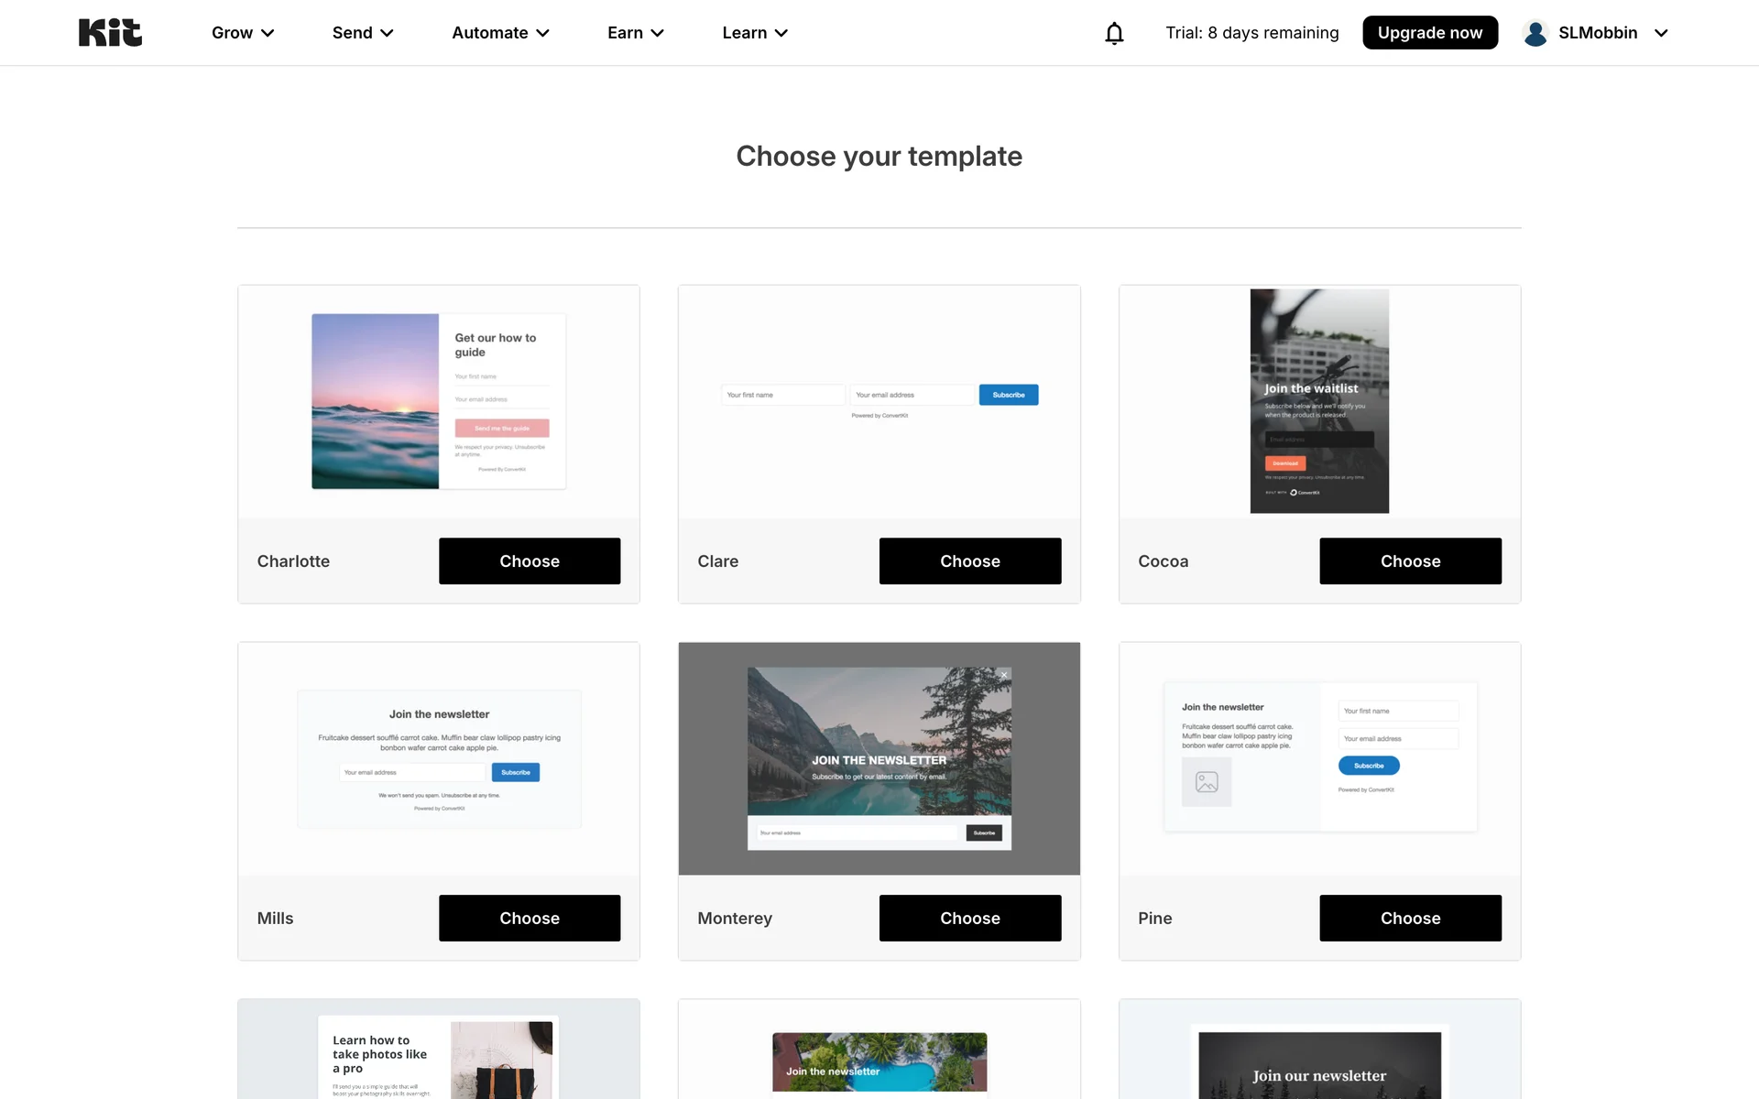Click the SLMobbin profile avatar
This screenshot has height=1099, width=1759.
(x=1535, y=33)
